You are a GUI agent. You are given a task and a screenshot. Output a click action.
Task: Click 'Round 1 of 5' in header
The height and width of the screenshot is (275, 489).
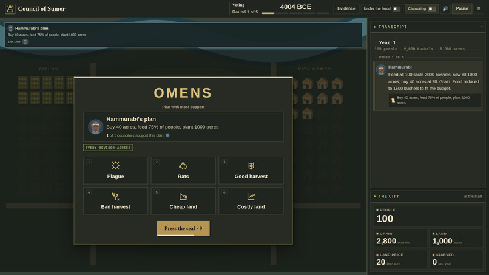(245, 12)
